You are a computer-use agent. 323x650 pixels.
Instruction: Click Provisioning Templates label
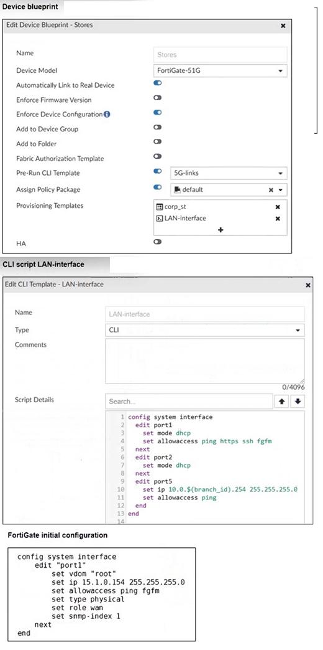click(50, 206)
